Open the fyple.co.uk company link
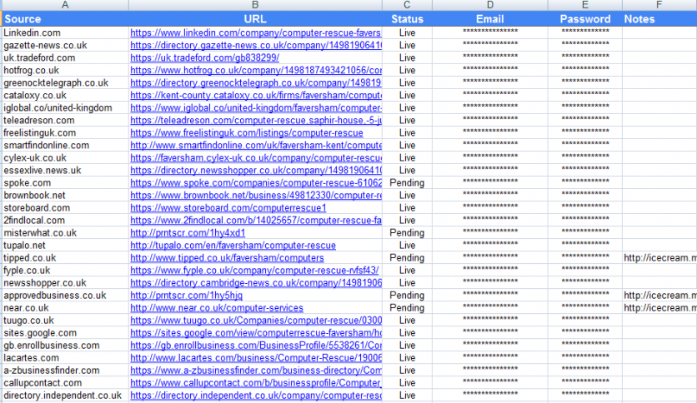The image size is (697, 403). (x=254, y=271)
